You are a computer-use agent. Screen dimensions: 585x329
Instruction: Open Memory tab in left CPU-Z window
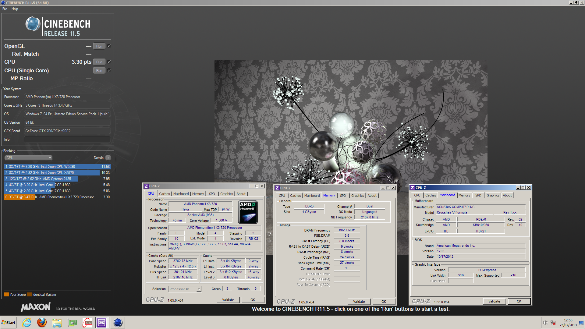click(x=198, y=194)
